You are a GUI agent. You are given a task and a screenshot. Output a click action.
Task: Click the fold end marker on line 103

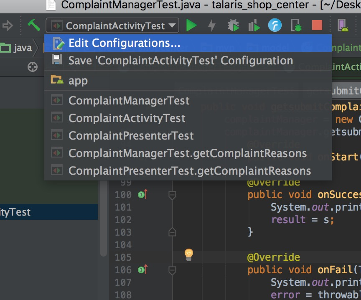(172, 232)
